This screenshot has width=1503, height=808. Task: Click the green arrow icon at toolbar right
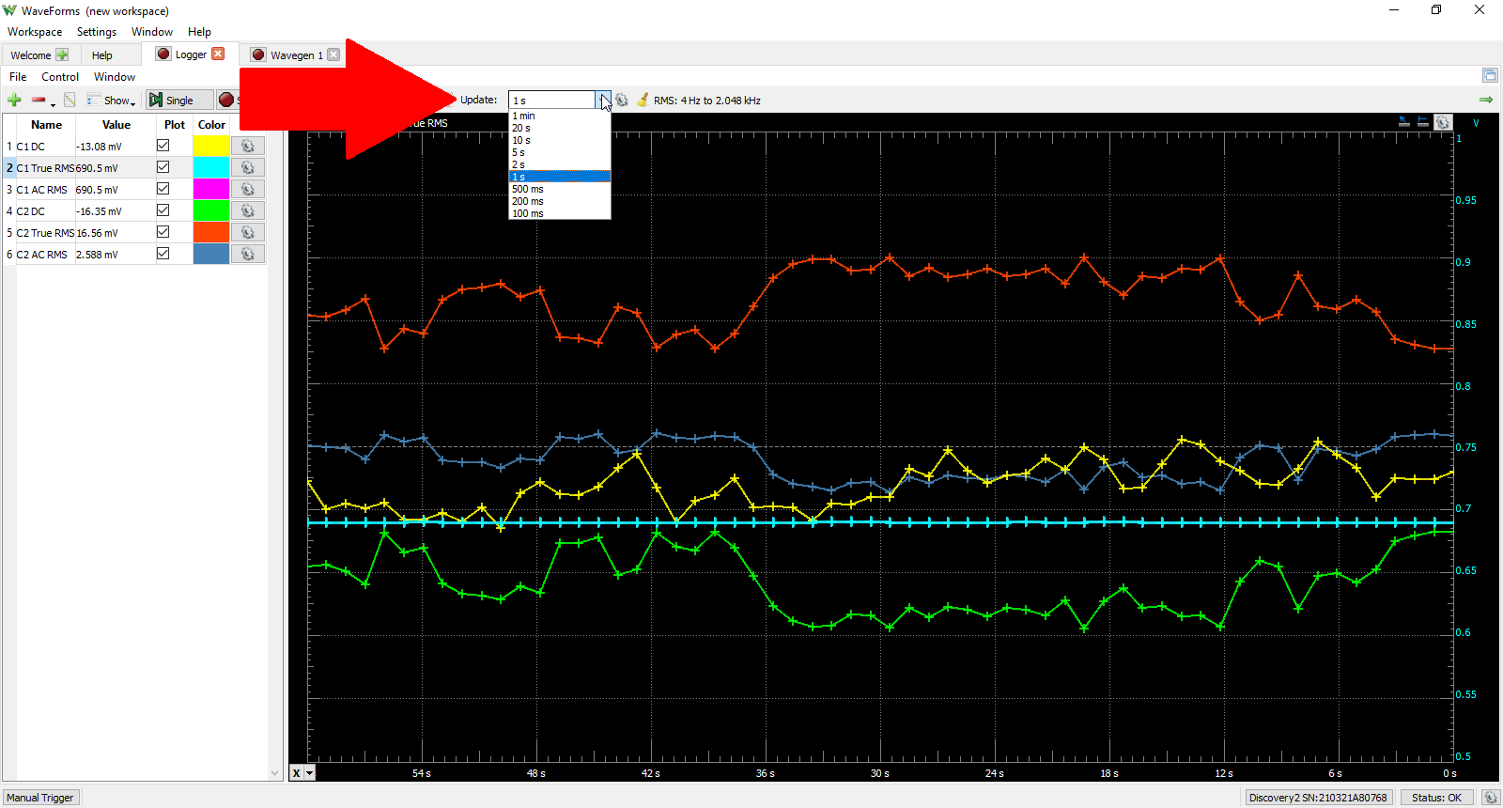(1486, 100)
